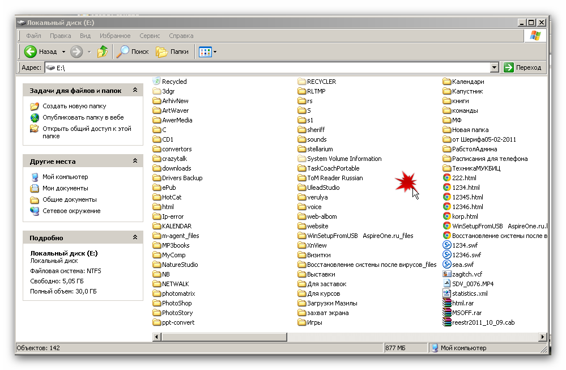
Task: Select the NatureStudio folder name
Action: (180, 265)
